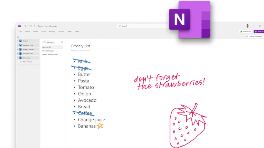Toggle the hamburger navigation pane icon
Screen dimensions: 264x148
[18, 37]
